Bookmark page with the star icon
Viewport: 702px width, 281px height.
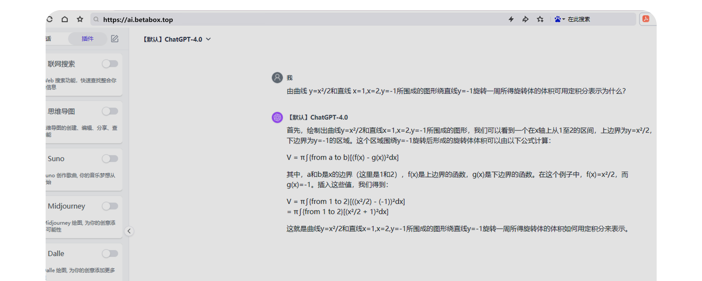pyautogui.click(x=80, y=19)
